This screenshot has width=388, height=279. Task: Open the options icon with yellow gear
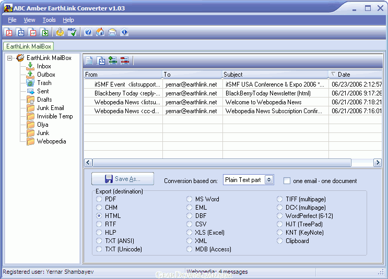pos(60,32)
